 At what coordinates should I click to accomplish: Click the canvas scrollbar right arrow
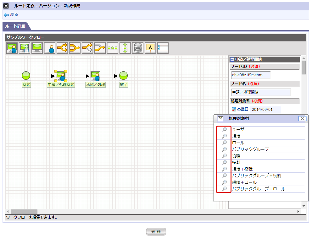pyautogui.click(x=298, y=211)
